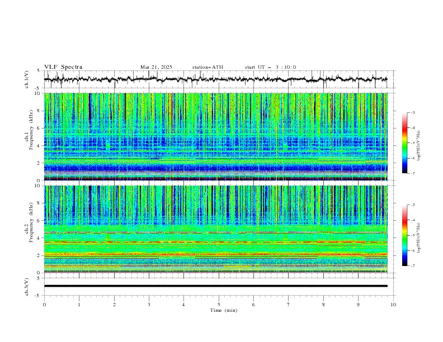This screenshot has height=342, width=443.
Task: Click time axis tick label '5'
Action: (x=219, y=305)
